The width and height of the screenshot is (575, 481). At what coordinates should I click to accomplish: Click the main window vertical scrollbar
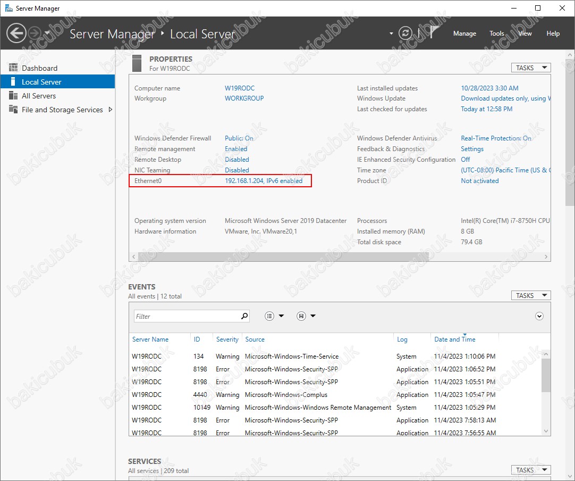pyautogui.click(x=570, y=131)
